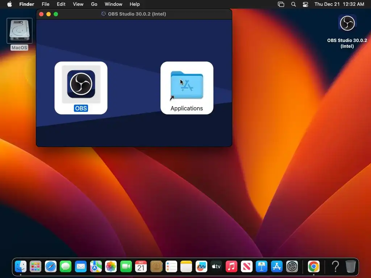Open Control Center in menu bar
This screenshot has width=371, height=278.
click(x=305, y=4)
